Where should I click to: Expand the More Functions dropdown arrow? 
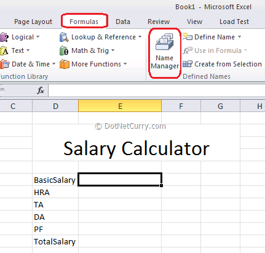pos(125,64)
